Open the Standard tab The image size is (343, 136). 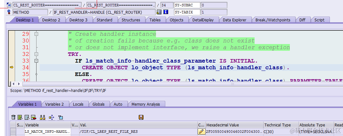[x=104, y=20]
